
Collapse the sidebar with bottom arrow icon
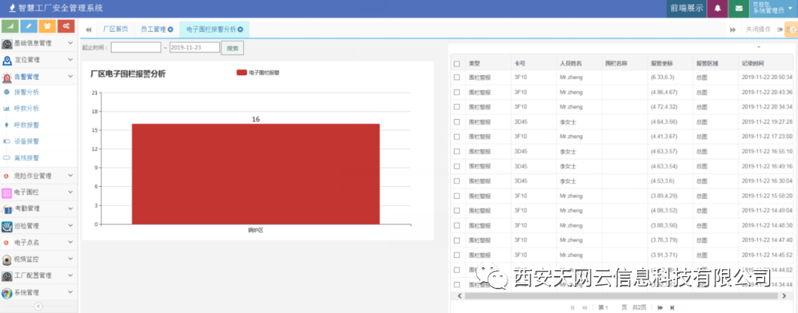(38, 306)
